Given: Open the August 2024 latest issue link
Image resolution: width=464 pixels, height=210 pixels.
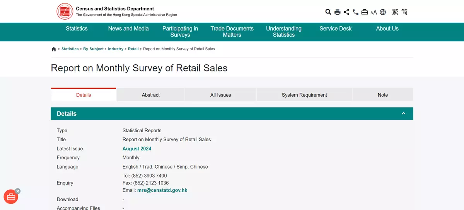Looking at the screenshot, I should (137, 149).
